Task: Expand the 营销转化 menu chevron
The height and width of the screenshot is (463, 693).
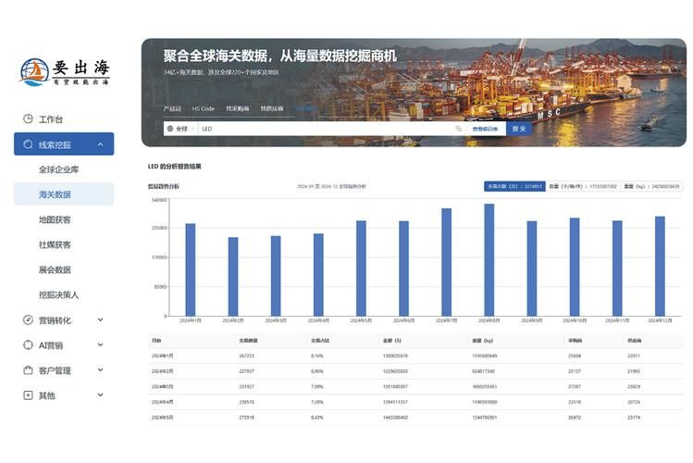Action: click(100, 319)
